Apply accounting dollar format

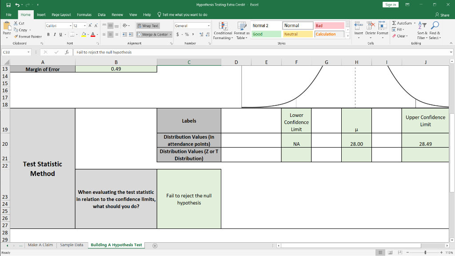pyautogui.click(x=178, y=35)
